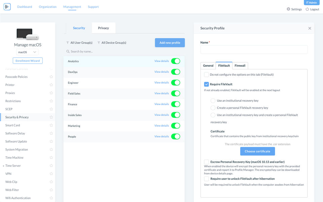Open the All Device Group(s) filter

point(112,43)
